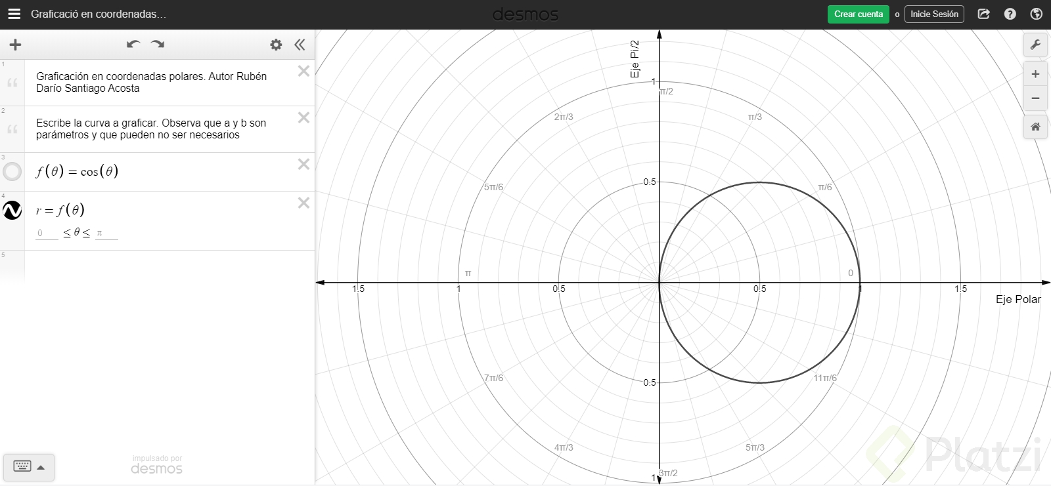Show the on-screen keypad

pos(29,467)
